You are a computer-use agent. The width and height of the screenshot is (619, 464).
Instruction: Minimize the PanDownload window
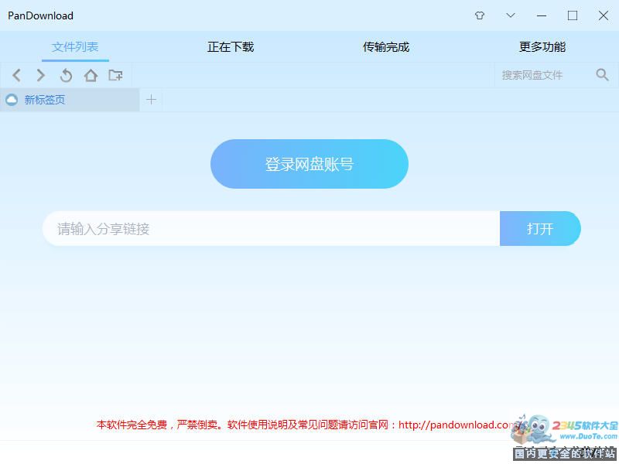coord(542,15)
